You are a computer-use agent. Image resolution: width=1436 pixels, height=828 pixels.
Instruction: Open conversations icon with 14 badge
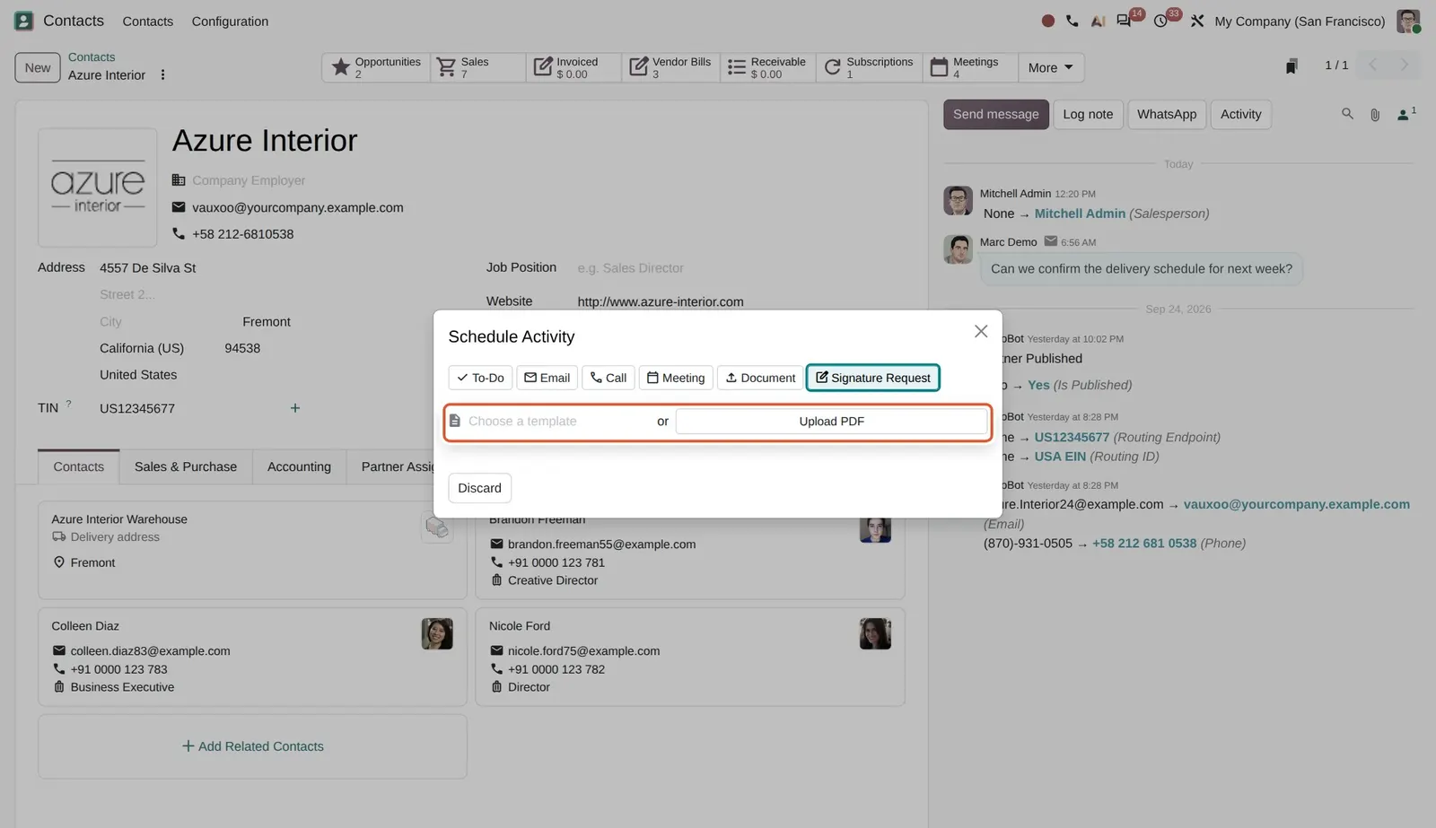1124,21
